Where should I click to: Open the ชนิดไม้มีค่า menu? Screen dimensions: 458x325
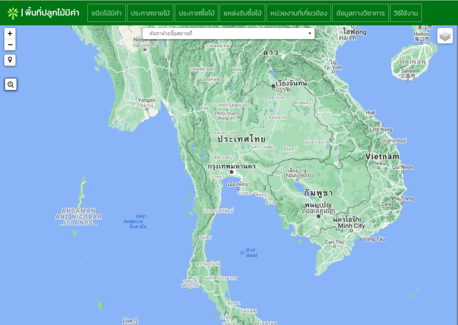(x=106, y=13)
